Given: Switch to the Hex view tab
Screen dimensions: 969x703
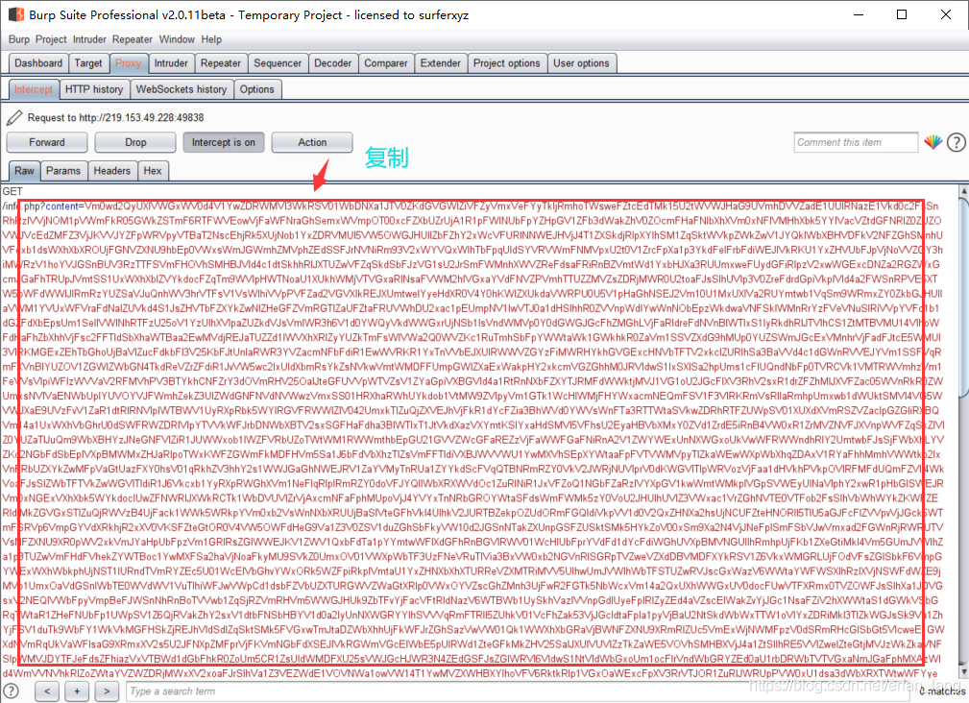Looking at the screenshot, I should tap(153, 171).
